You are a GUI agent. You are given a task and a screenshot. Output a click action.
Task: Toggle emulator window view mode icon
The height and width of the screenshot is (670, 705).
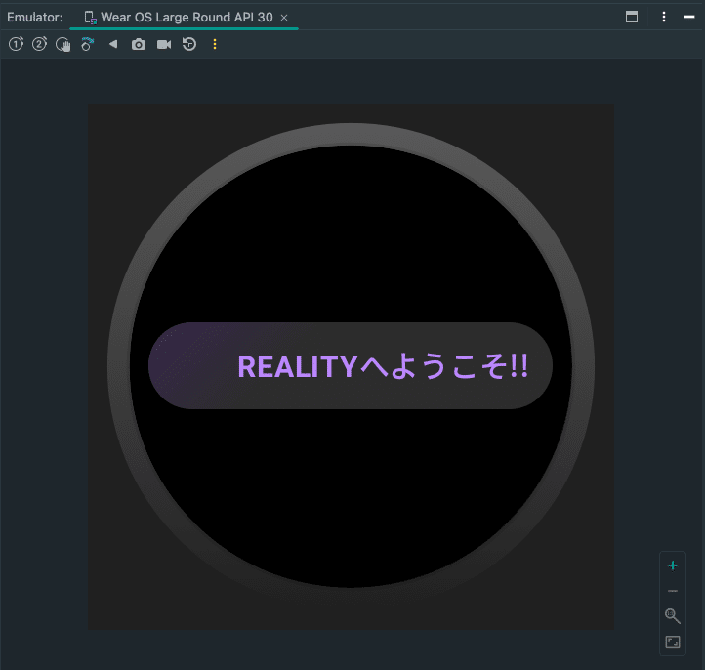[x=632, y=17]
